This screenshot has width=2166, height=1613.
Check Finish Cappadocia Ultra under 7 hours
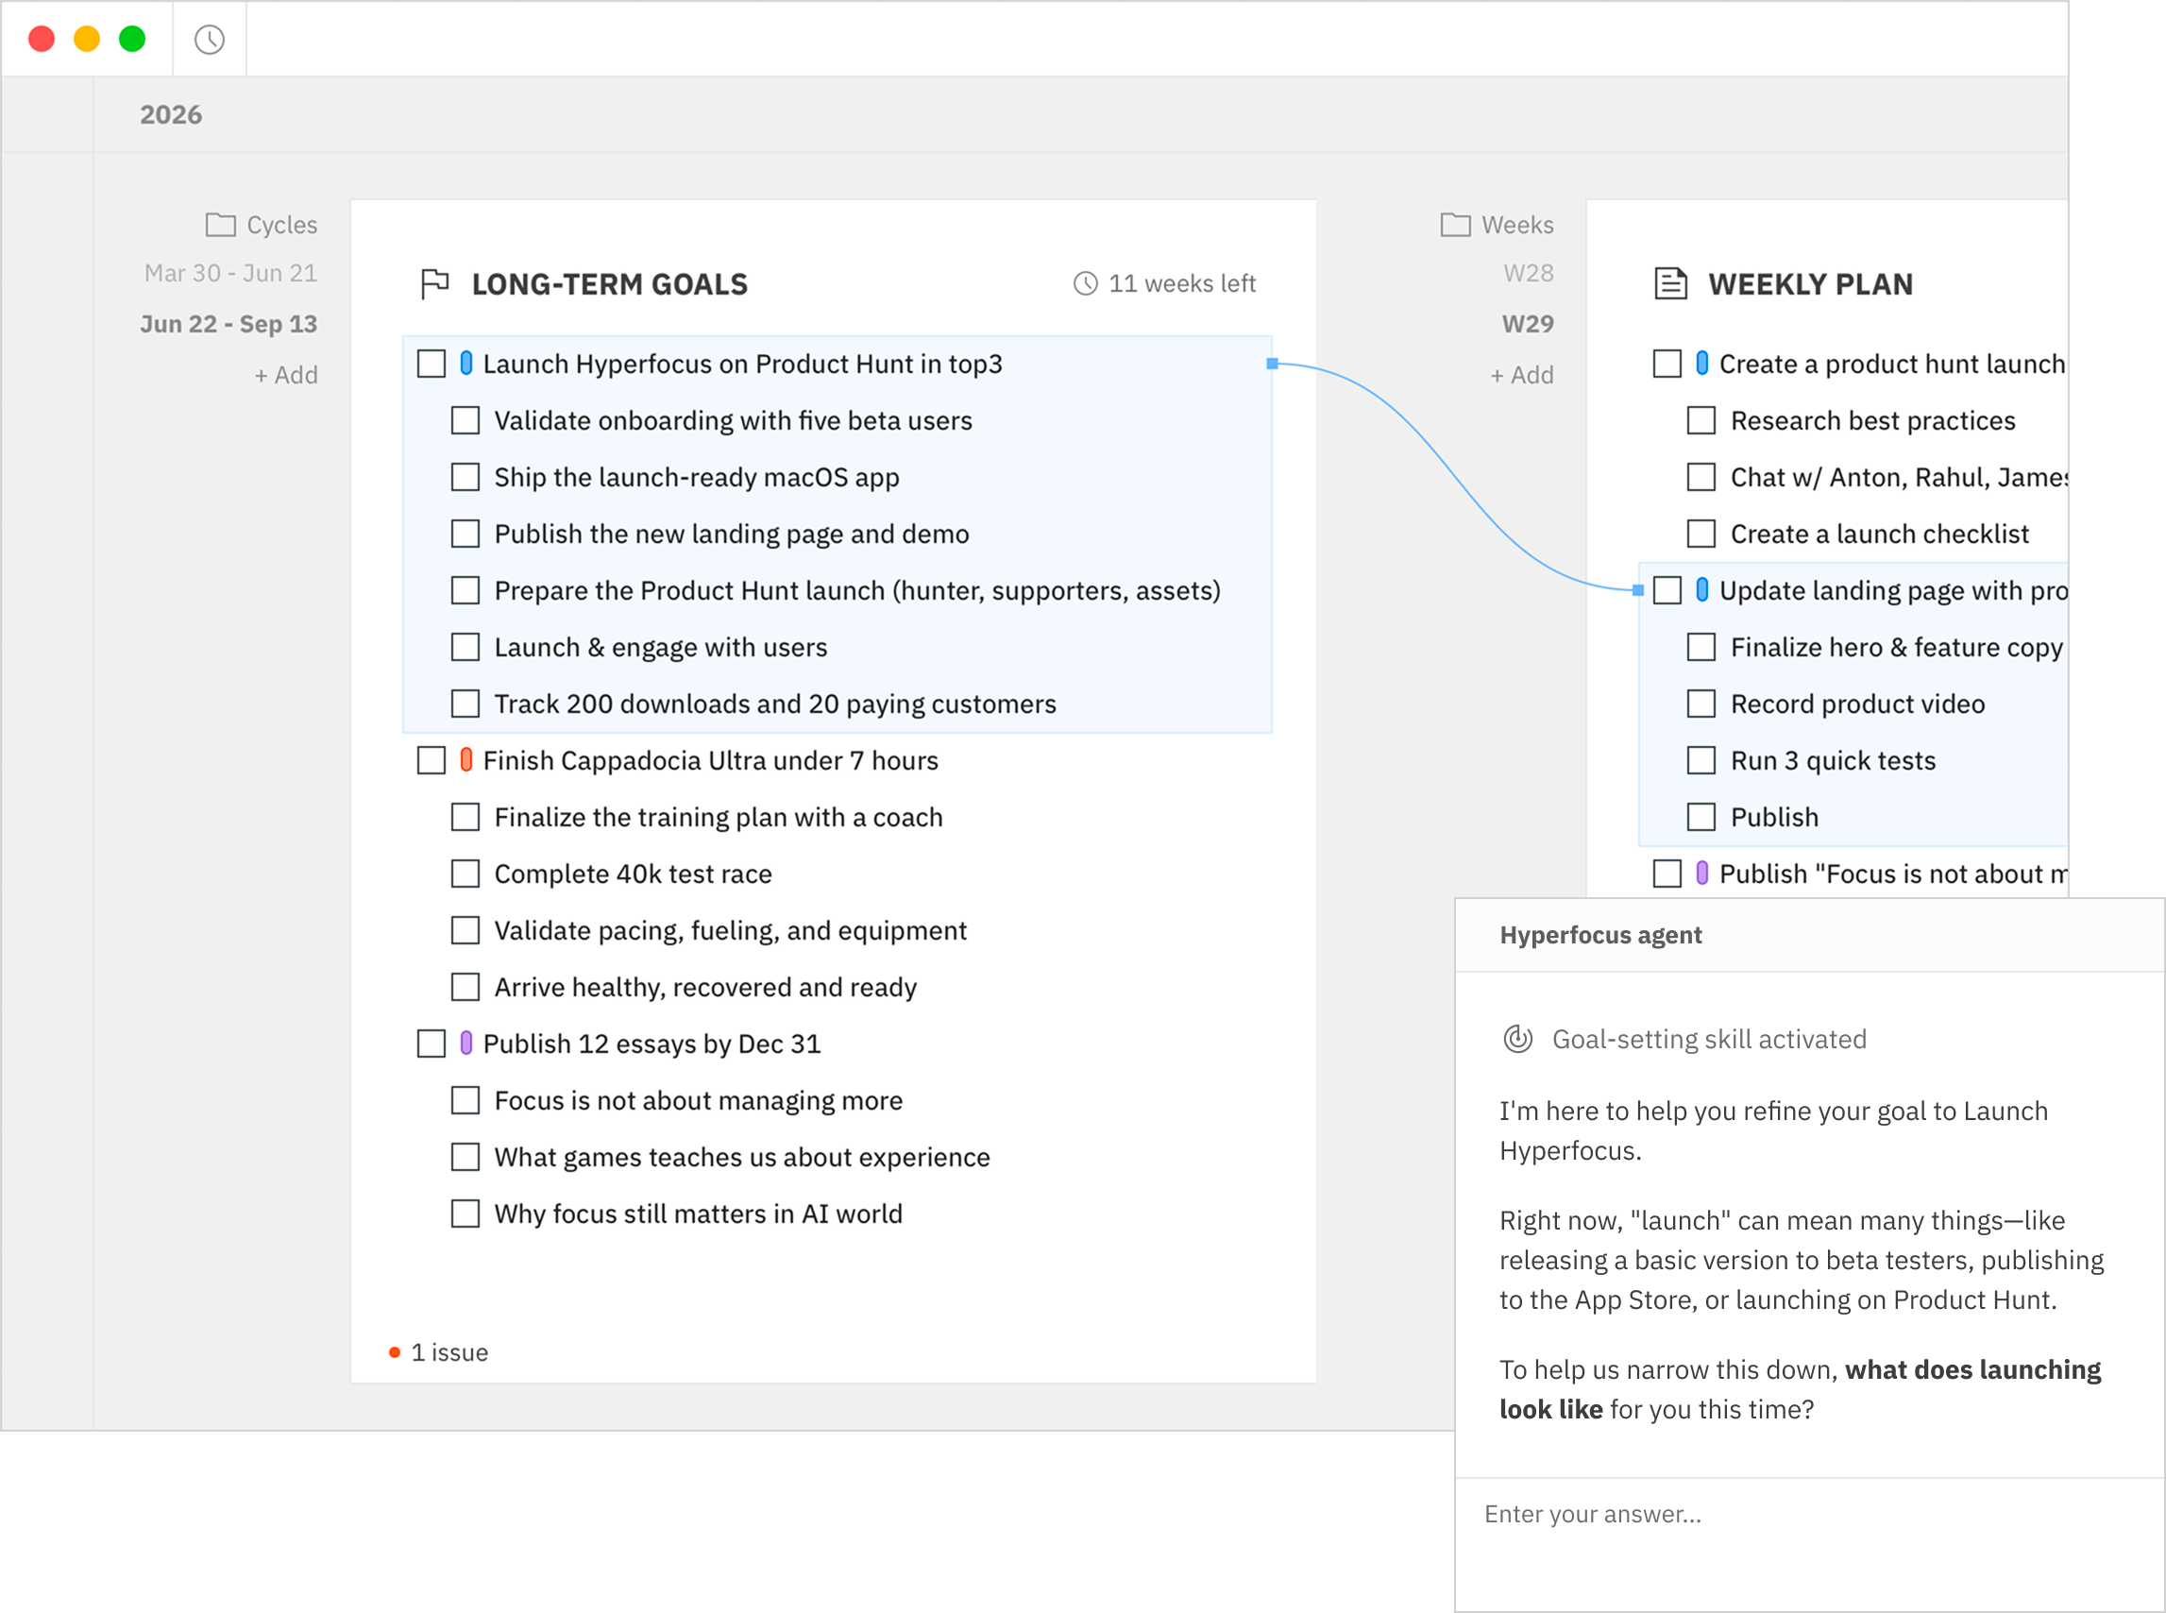pyautogui.click(x=432, y=759)
